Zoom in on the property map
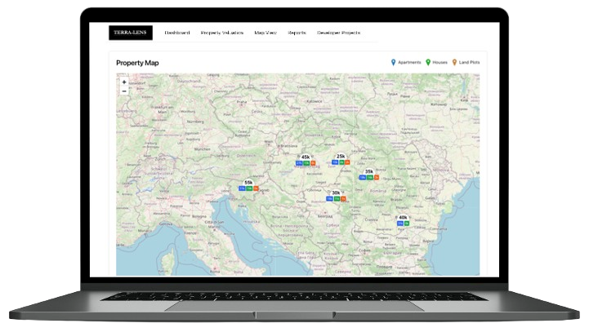This screenshot has width=589, height=332. pyautogui.click(x=124, y=82)
